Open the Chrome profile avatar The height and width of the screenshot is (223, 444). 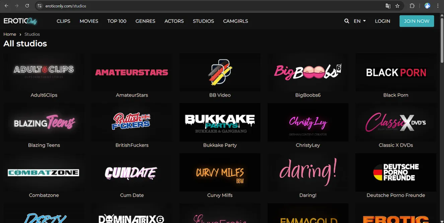click(x=427, y=6)
